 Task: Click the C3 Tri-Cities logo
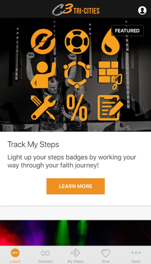tap(76, 10)
